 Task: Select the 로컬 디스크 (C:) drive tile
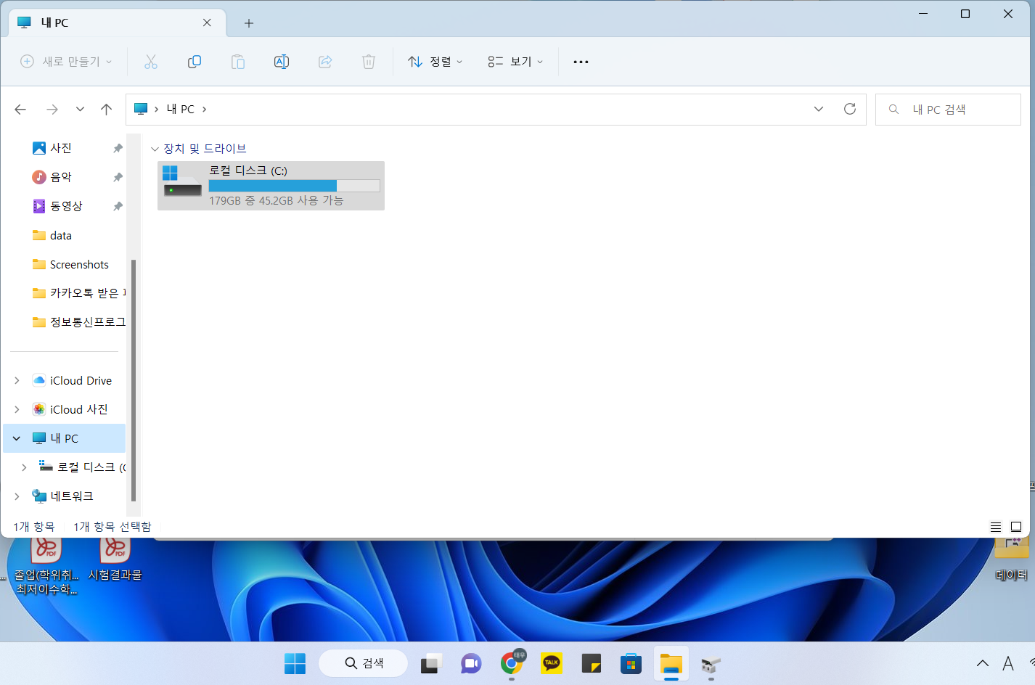point(271,186)
